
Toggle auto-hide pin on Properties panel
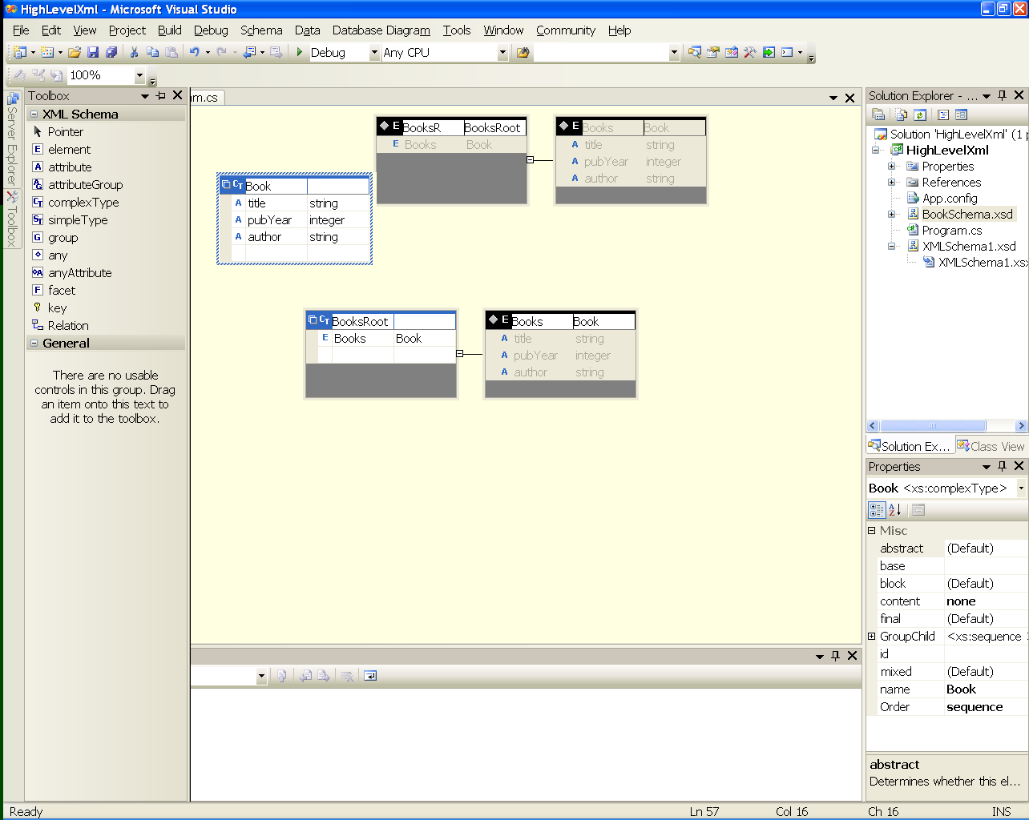point(1002,466)
